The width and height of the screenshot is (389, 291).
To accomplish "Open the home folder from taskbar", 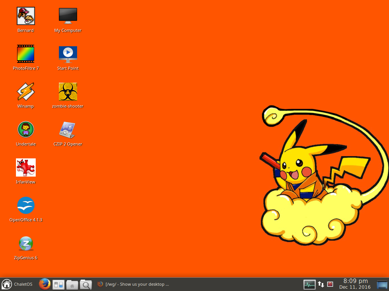I will pos(72,285).
